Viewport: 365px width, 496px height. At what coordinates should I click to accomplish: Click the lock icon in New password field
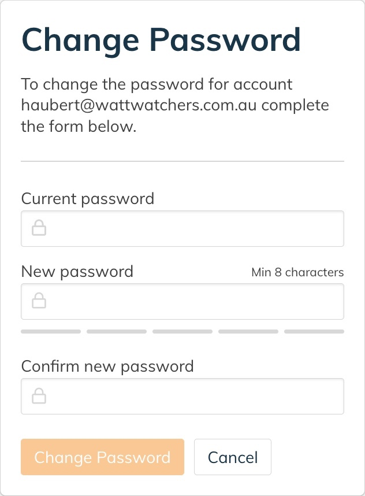pyautogui.click(x=39, y=301)
